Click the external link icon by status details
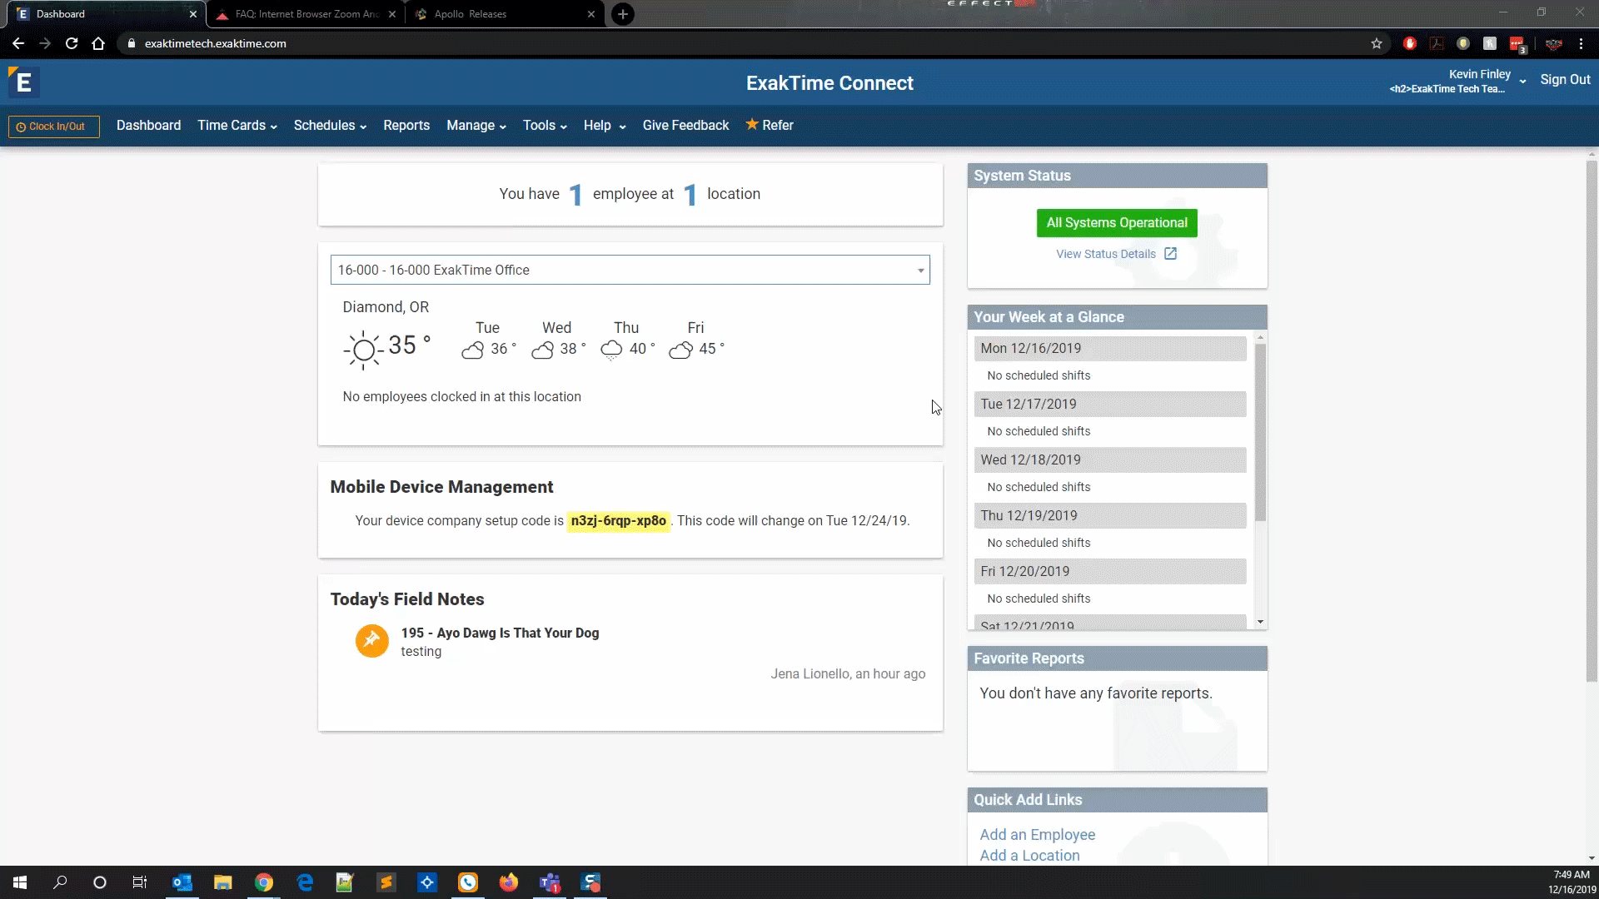 [x=1170, y=253]
